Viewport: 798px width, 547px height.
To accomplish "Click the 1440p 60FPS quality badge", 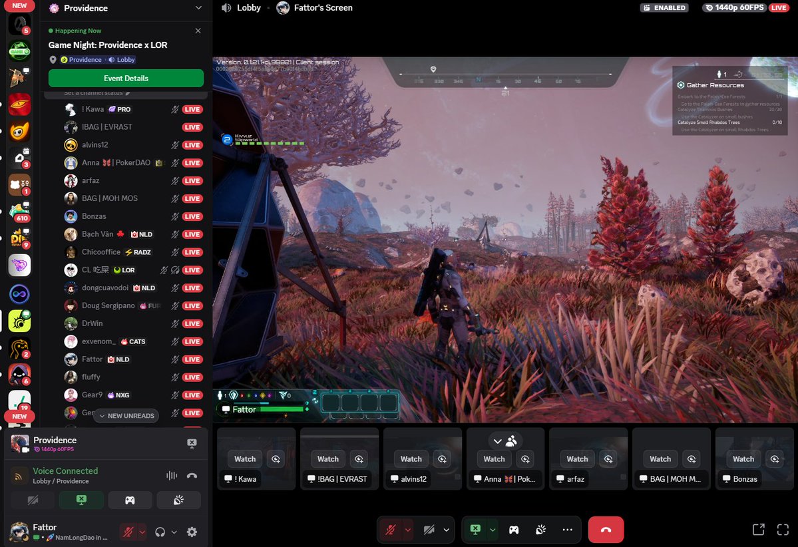I will click(x=734, y=7).
